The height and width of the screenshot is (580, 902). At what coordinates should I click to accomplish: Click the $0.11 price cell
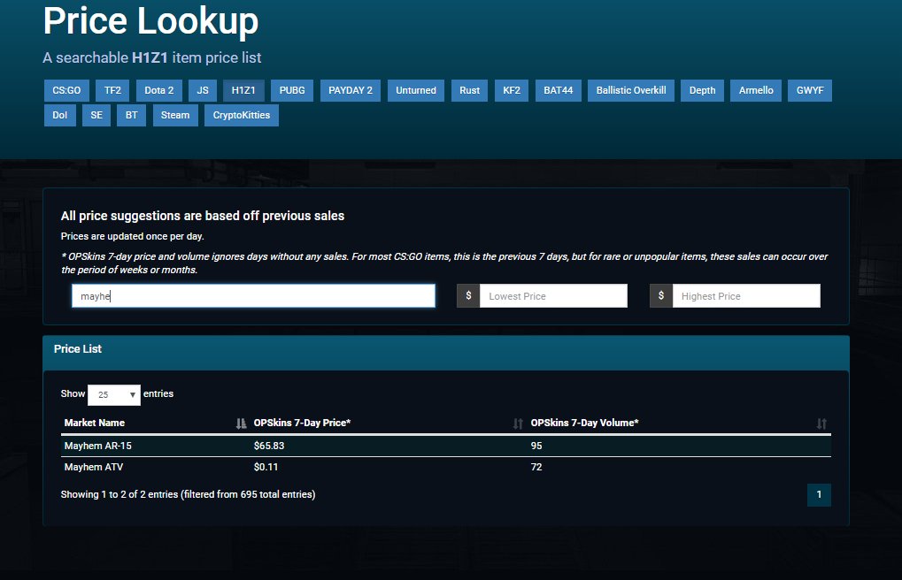coord(266,467)
